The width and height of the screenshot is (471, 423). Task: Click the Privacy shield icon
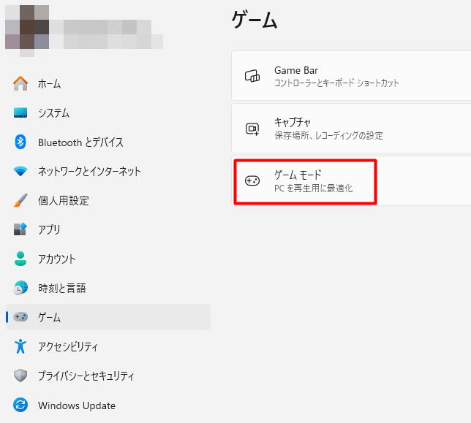pos(20,376)
